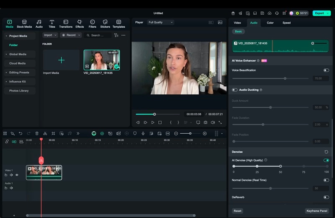Image resolution: width=335 pixels, height=218 pixels.
Task: Open the Stock Media tab
Action: [24, 24]
